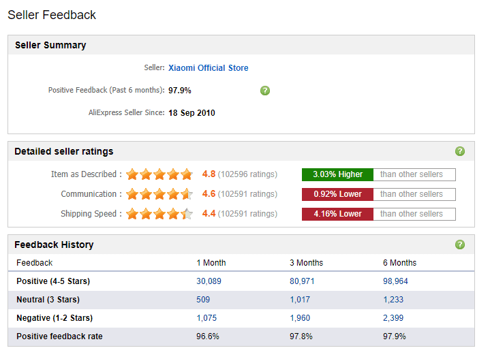Click the 3.03% Higher green badge

click(x=337, y=174)
